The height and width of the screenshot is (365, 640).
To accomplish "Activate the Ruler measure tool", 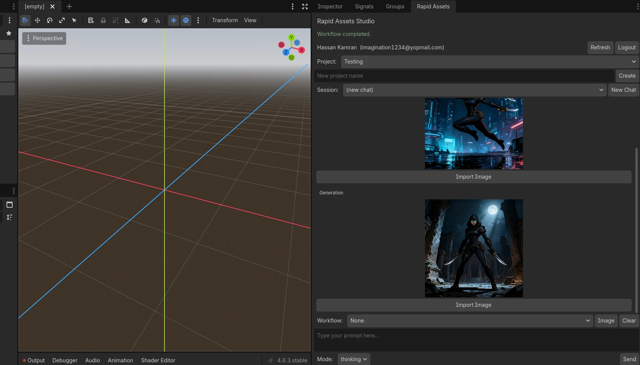I will click(x=127, y=20).
